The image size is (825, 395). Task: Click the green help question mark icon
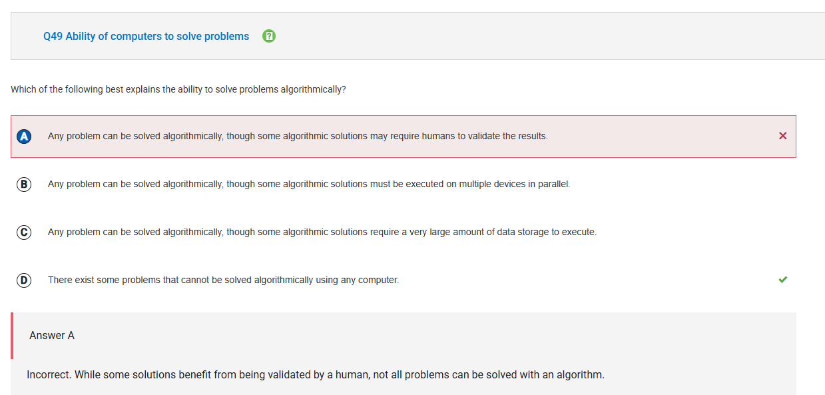click(x=269, y=36)
